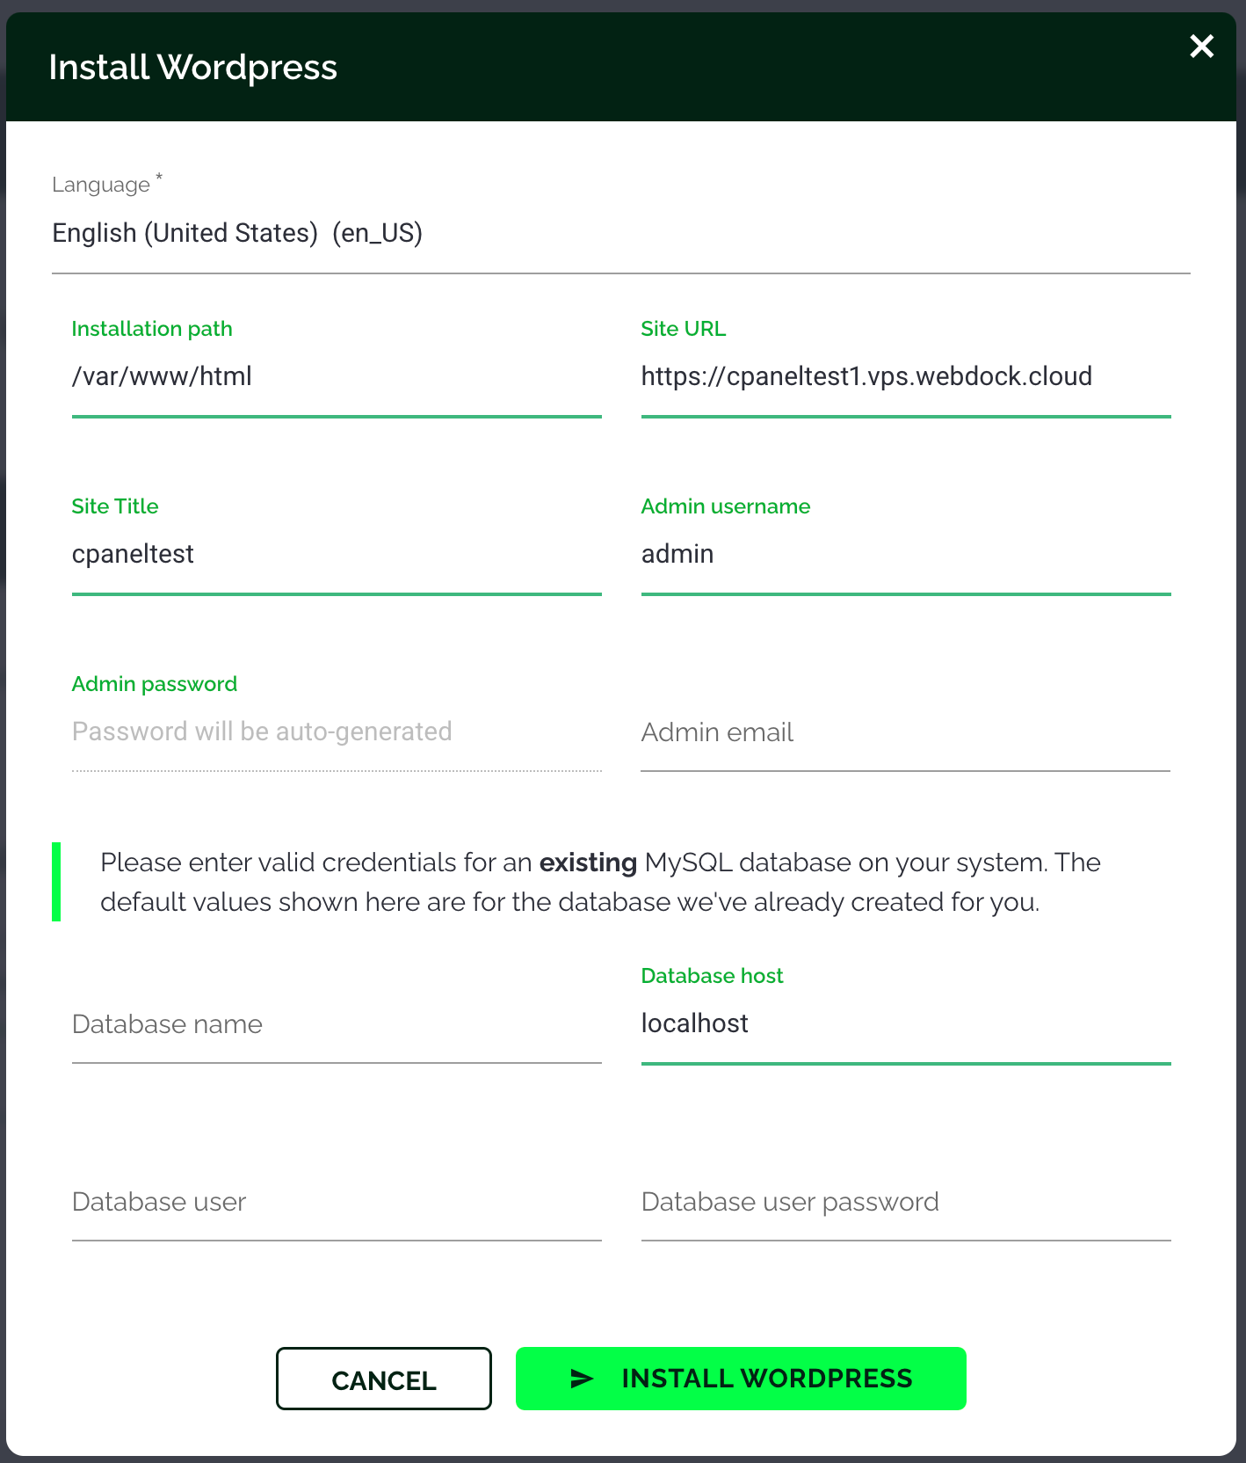Image resolution: width=1246 pixels, height=1463 pixels.
Task: Click the Installation path field
Action: click(x=336, y=377)
